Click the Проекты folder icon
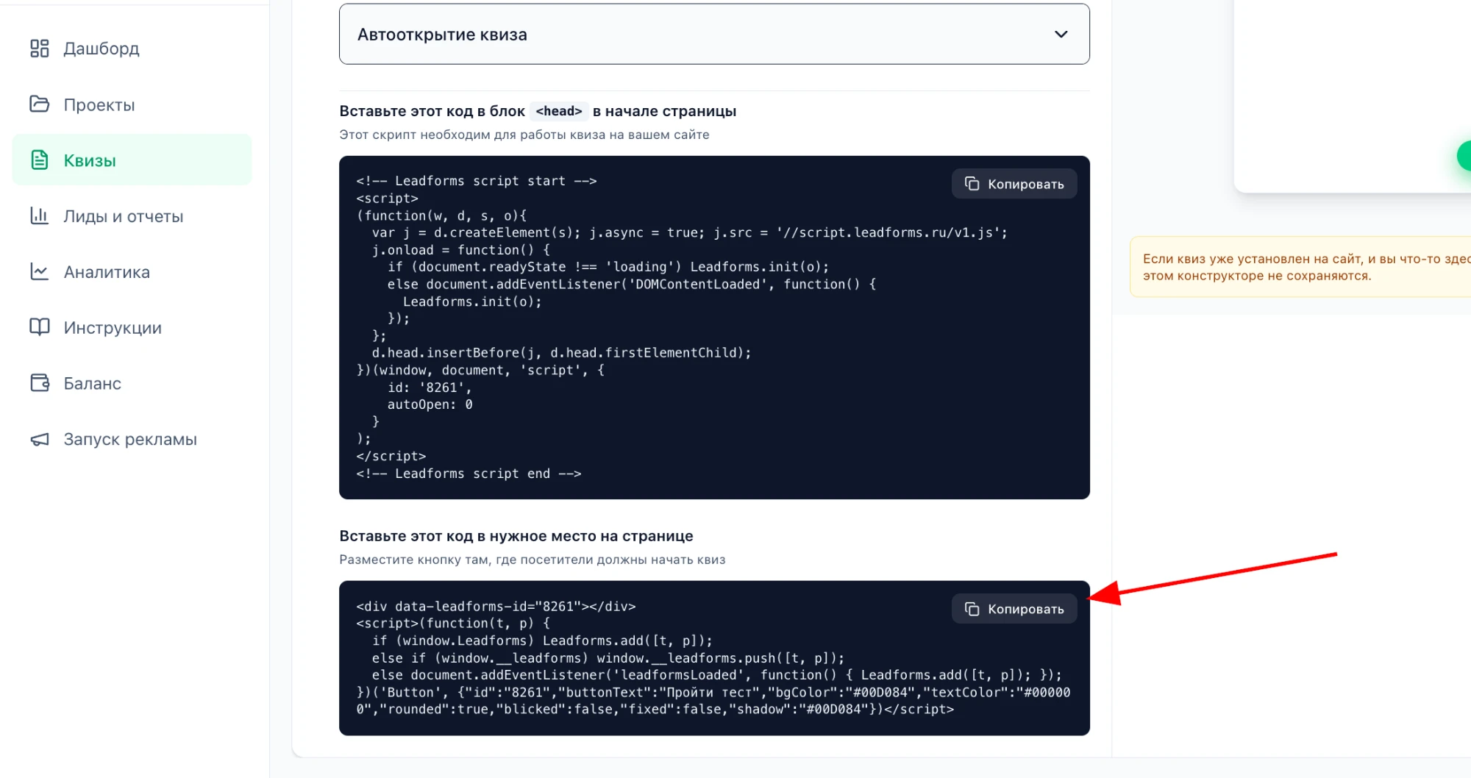Viewport: 1471px width, 778px height. click(39, 104)
